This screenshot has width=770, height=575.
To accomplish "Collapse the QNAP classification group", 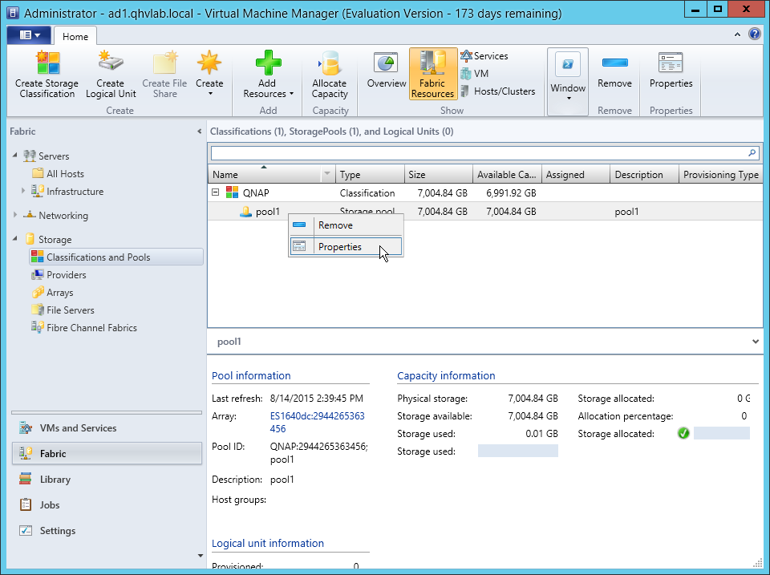I will pyautogui.click(x=215, y=192).
